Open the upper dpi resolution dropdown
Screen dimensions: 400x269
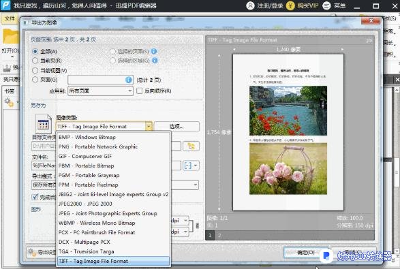[186, 220]
